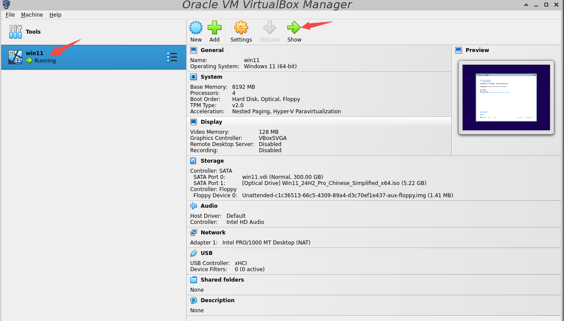Image resolution: width=564 pixels, height=321 pixels.
Task: Click the Preview panel monitor icon
Action: pos(459,50)
